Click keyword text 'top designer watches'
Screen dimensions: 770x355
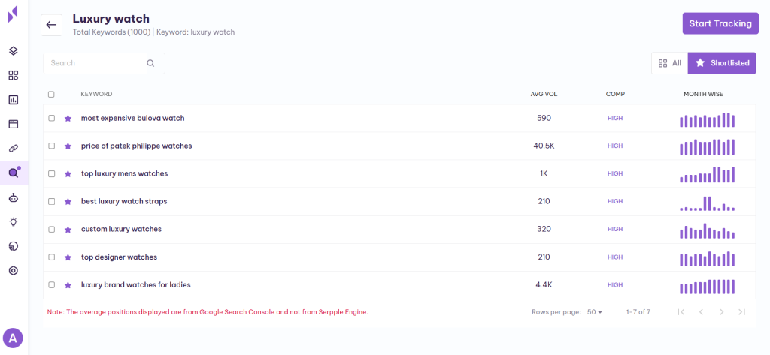[x=119, y=257]
